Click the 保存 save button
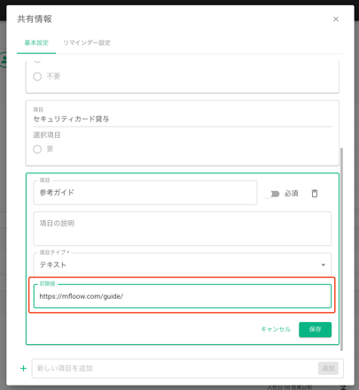 pyautogui.click(x=315, y=329)
